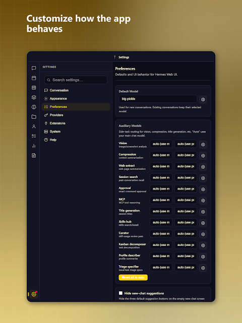
Task: Open Curator model dropdown
Action: point(161,234)
